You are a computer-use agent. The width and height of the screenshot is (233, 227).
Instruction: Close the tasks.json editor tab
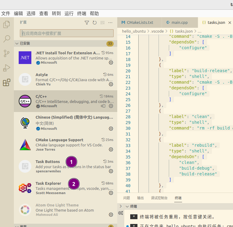coord(230,23)
